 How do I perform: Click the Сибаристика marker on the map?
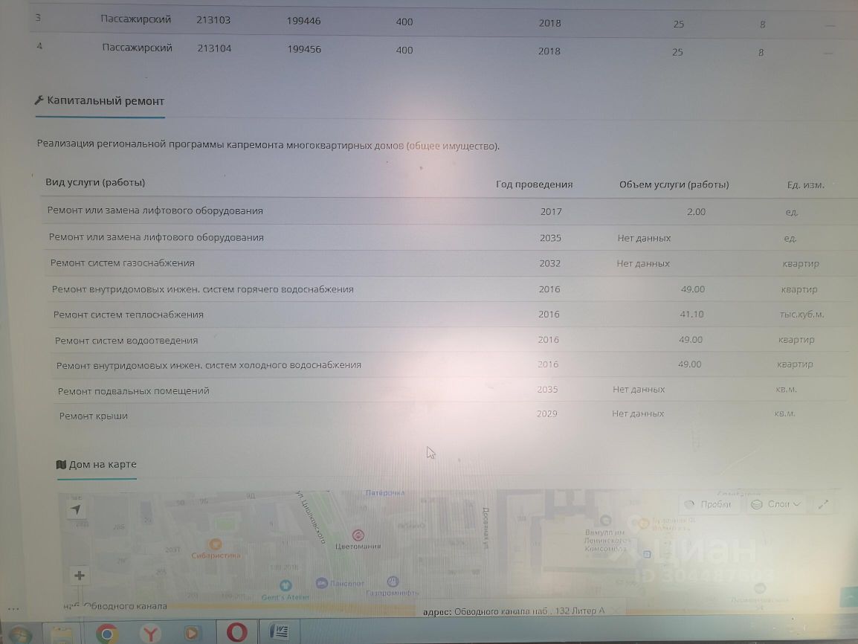tap(215, 544)
